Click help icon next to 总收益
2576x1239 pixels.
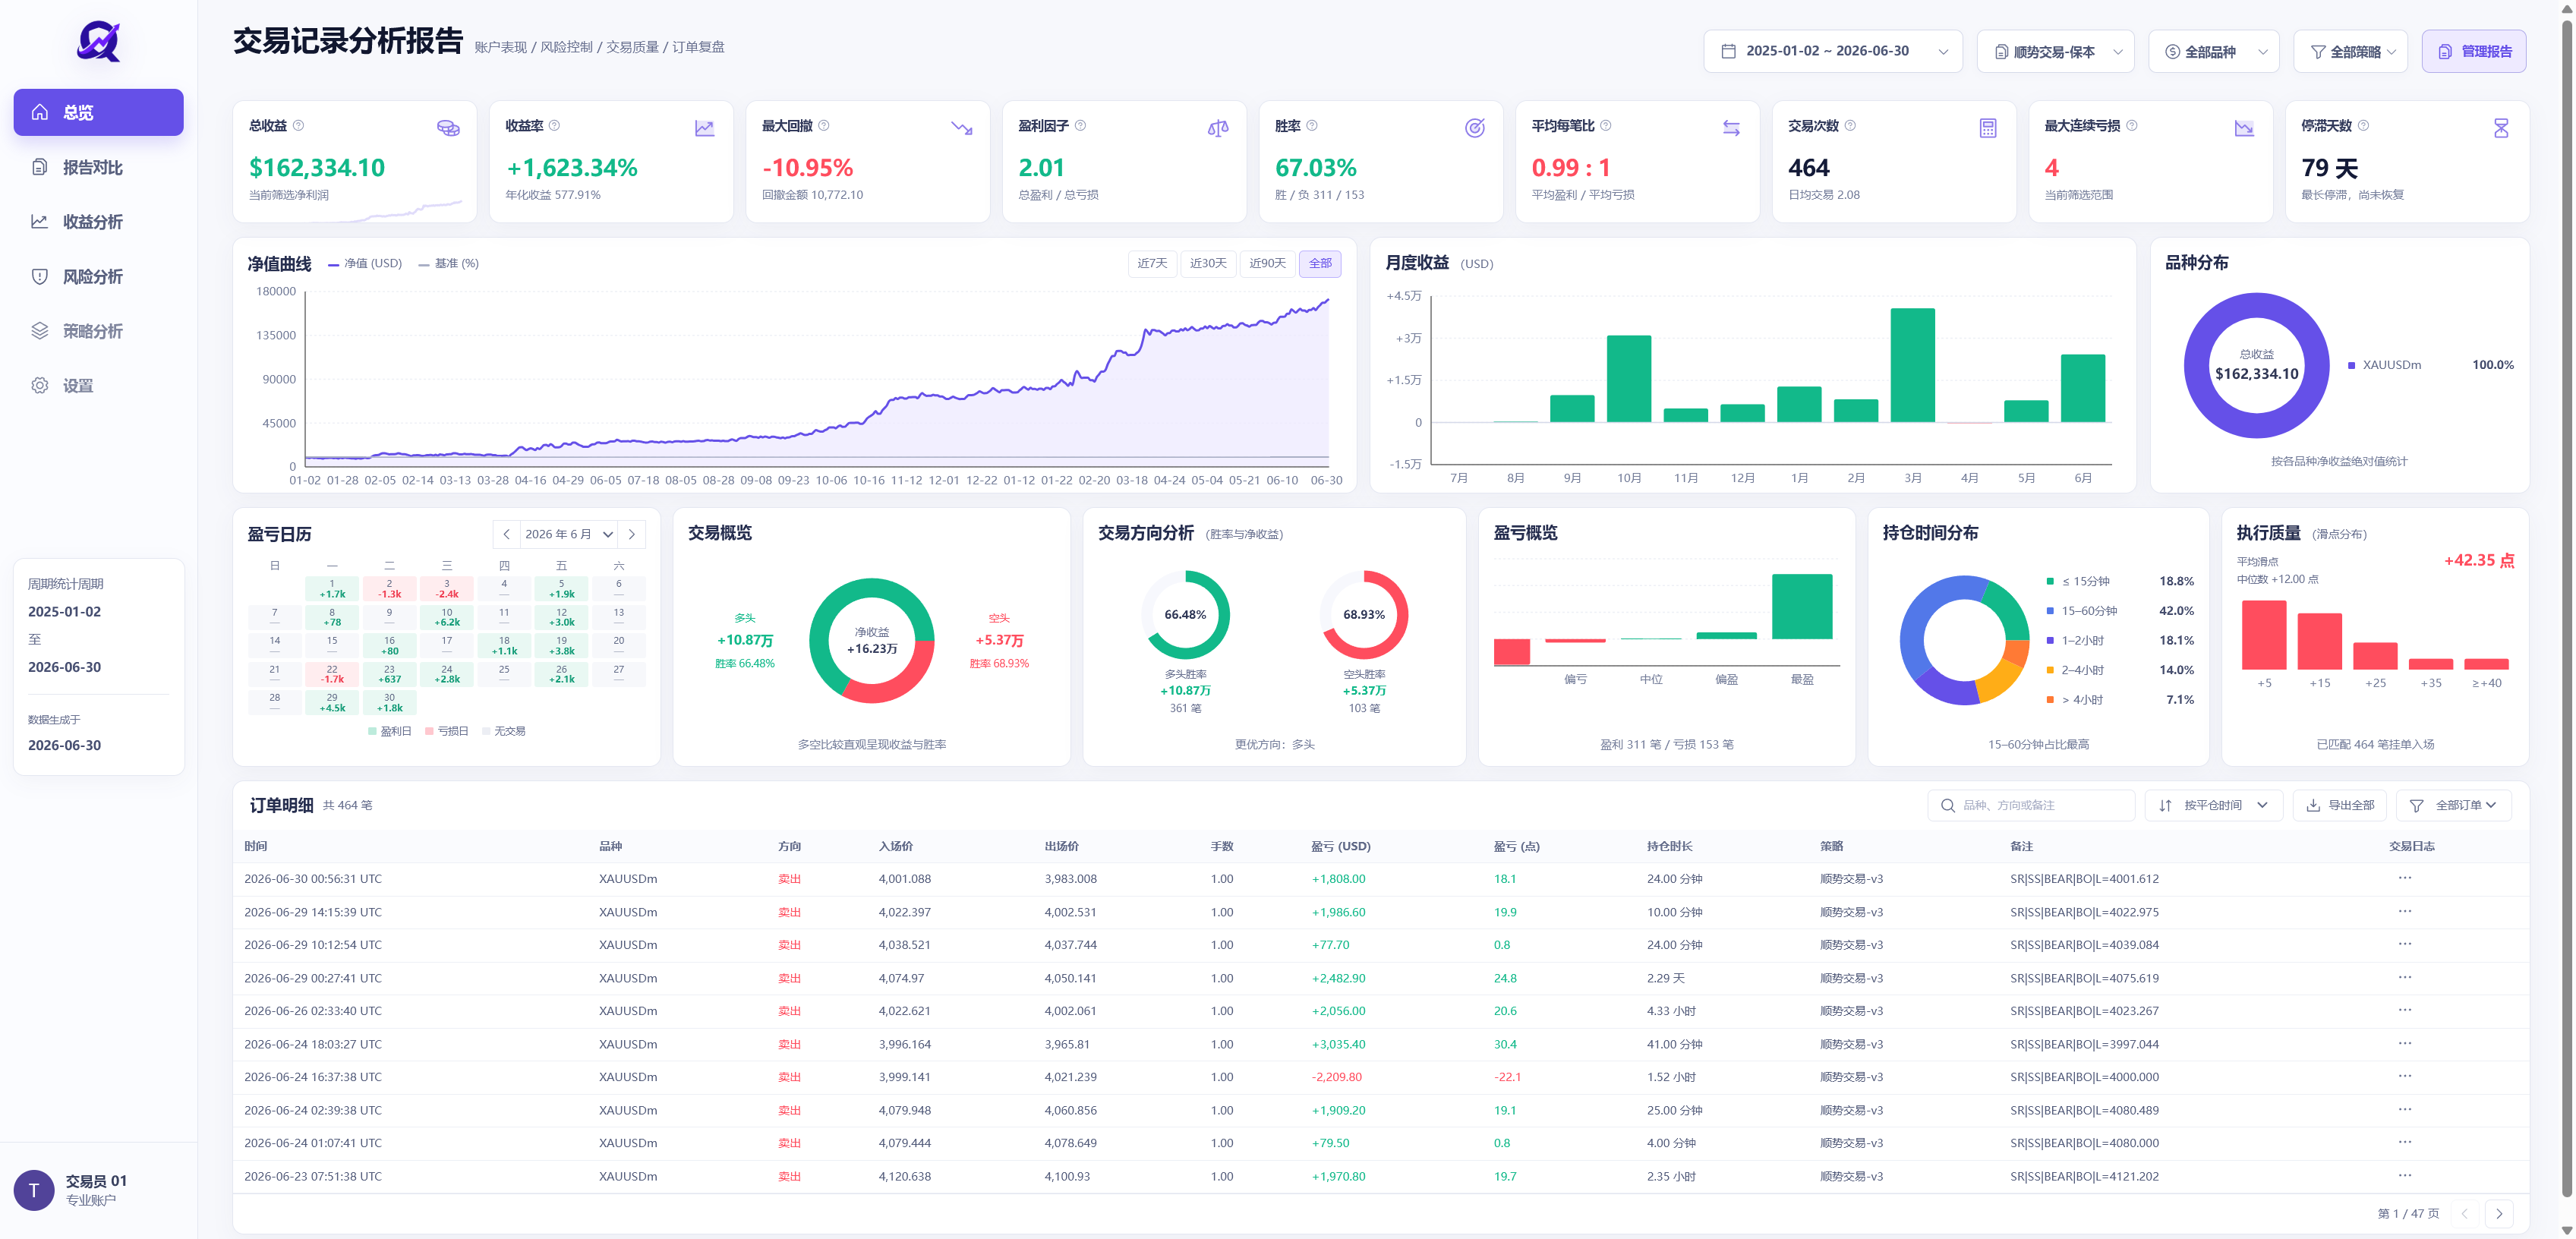point(298,126)
